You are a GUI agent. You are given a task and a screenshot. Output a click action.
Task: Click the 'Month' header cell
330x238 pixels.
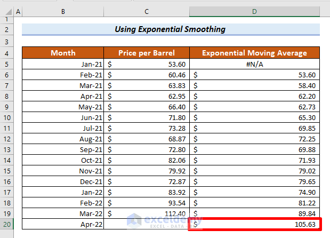[63, 53]
